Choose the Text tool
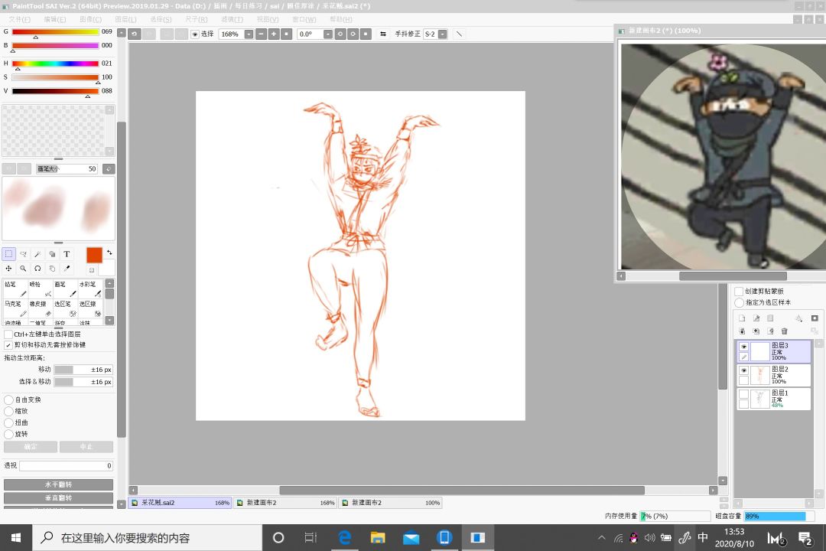 tap(67, 254)
